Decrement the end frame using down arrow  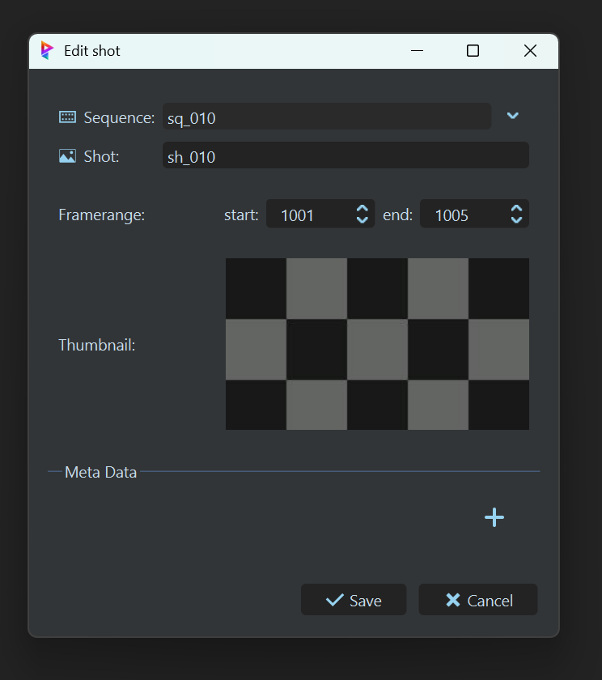(x=516, y=221)
